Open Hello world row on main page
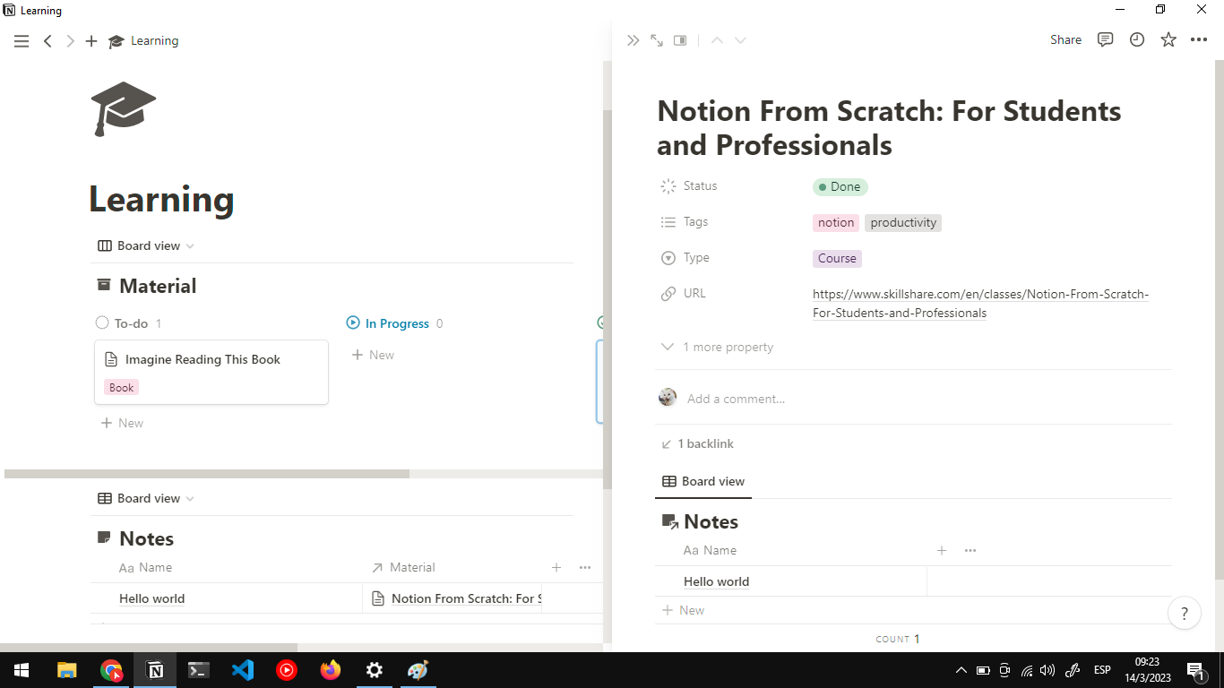The image size is (1224, 688). pyautogui.click(x=151, y=599)
